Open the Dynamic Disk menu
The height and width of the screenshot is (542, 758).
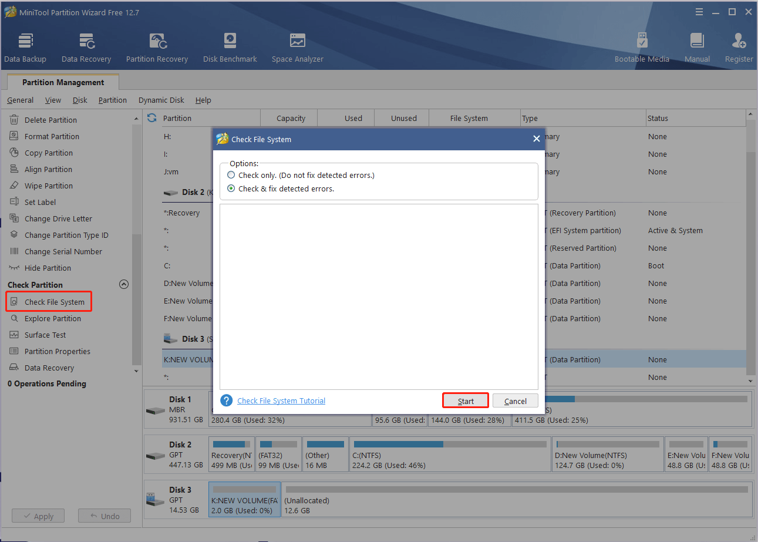pos(161,100)
